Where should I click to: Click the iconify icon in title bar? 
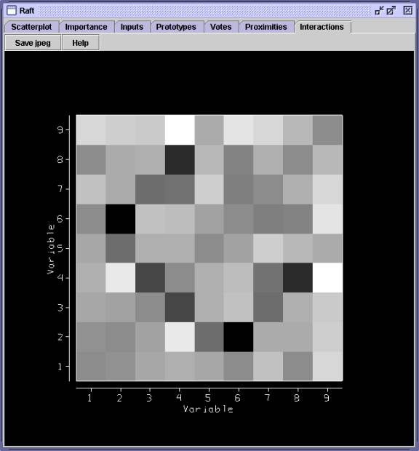tap(379, 11)
